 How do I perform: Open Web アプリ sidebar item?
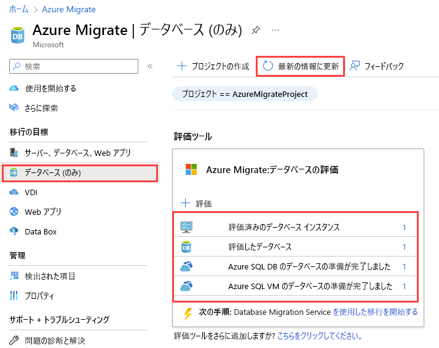pos(43,212)
